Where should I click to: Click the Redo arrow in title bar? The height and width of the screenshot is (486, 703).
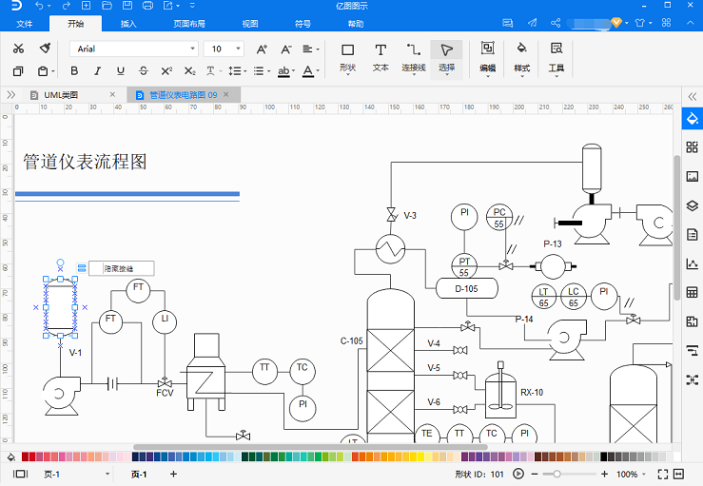coord(67,6)
